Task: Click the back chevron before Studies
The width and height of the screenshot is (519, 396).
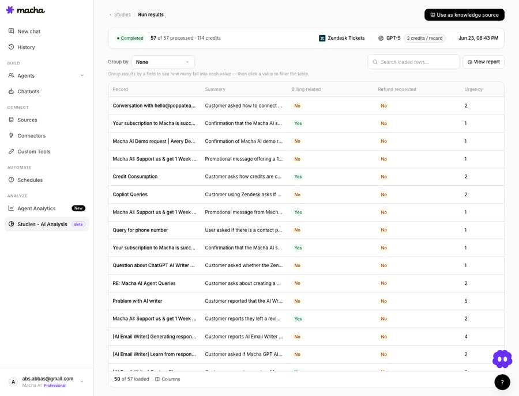Action: click(x=110, y=14)
